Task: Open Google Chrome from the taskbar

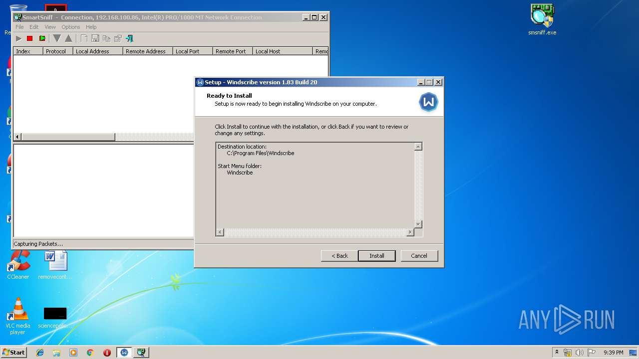Action: [90, 353]
